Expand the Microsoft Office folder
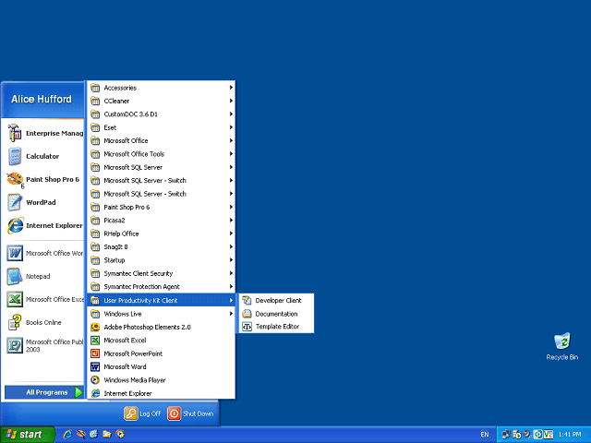Viewport: 591px width, 443px height. pos(161,140)
